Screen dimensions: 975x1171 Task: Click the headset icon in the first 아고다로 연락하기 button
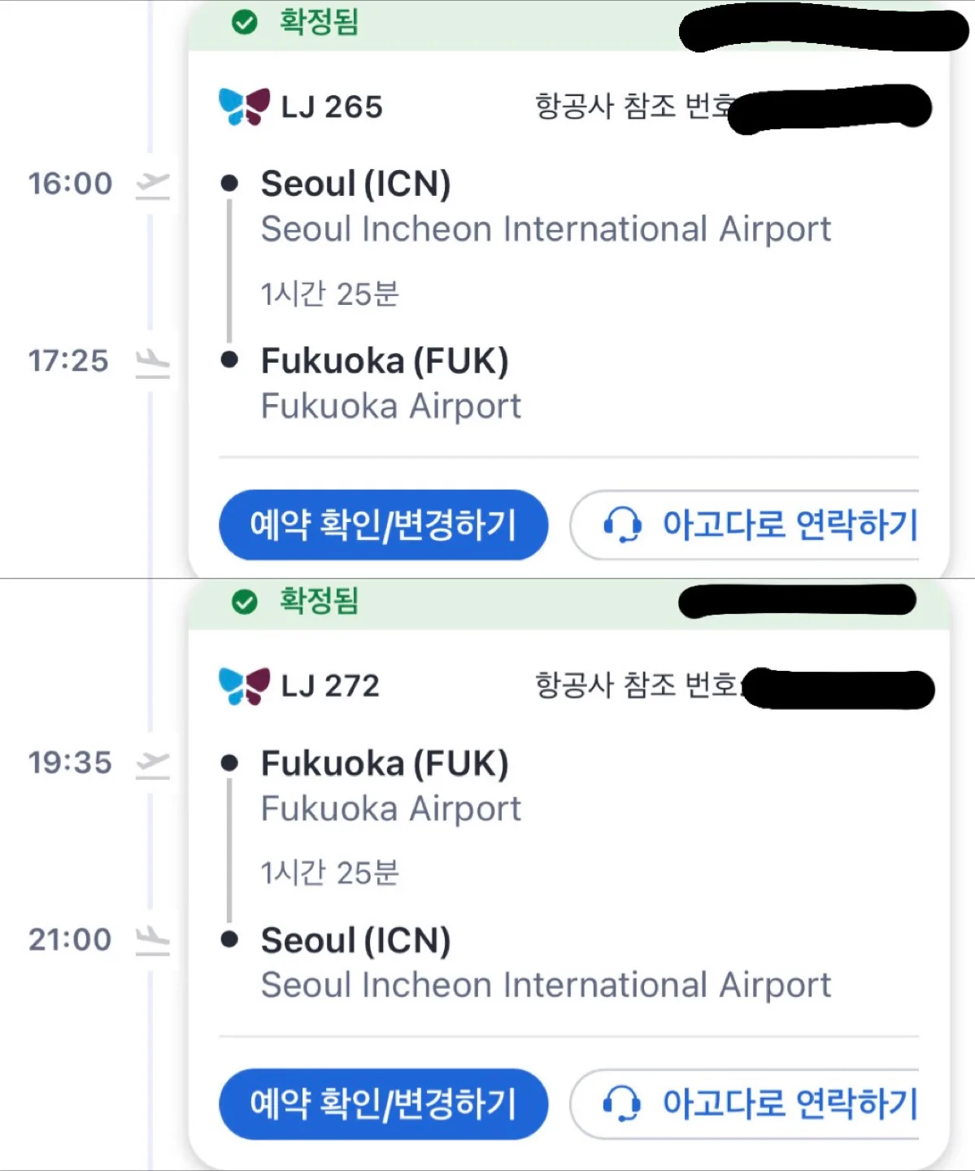(x=622, y=525)
